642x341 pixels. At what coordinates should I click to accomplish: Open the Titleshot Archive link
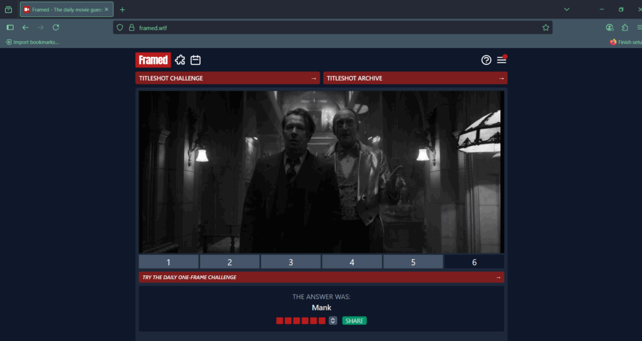[x=415, y=78]
